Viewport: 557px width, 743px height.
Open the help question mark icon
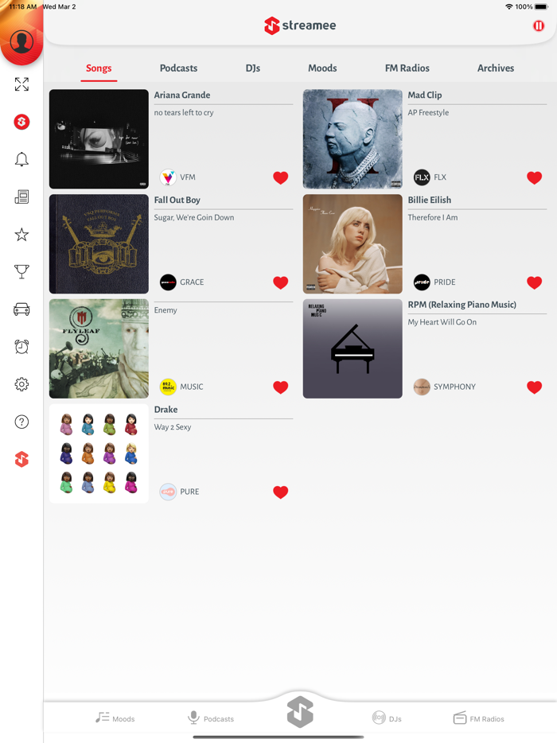point(21,422)
